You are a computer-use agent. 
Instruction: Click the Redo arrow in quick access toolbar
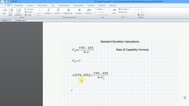point(19,1)
